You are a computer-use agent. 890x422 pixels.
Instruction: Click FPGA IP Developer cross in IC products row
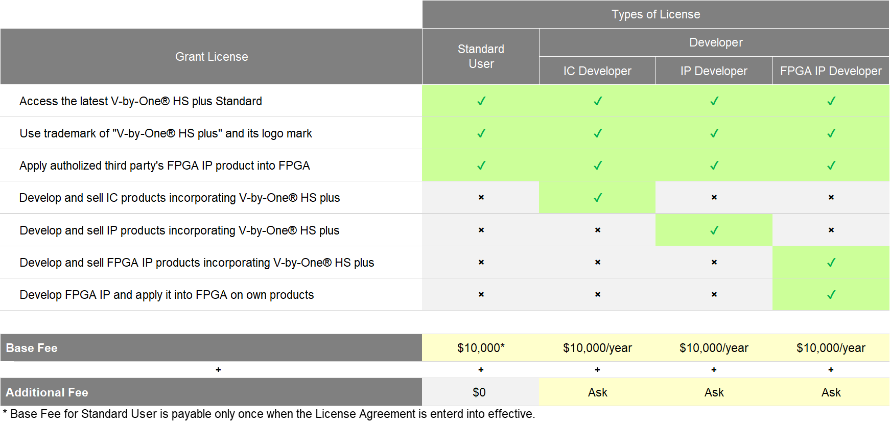(x=831, y=198)
